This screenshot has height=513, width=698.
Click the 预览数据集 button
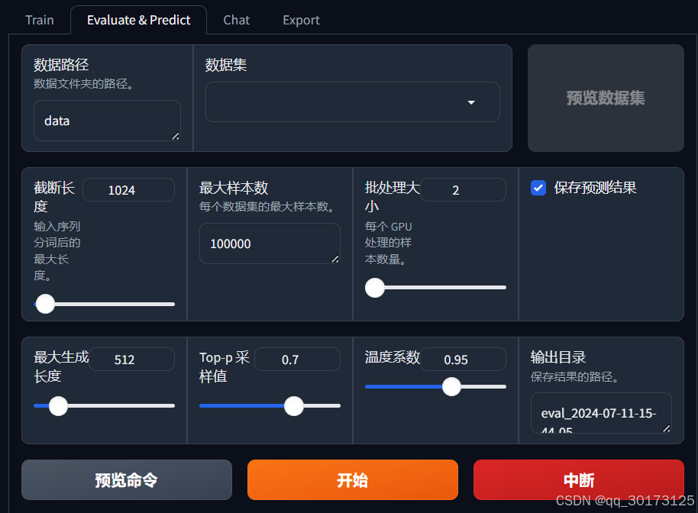pos(606,98)
